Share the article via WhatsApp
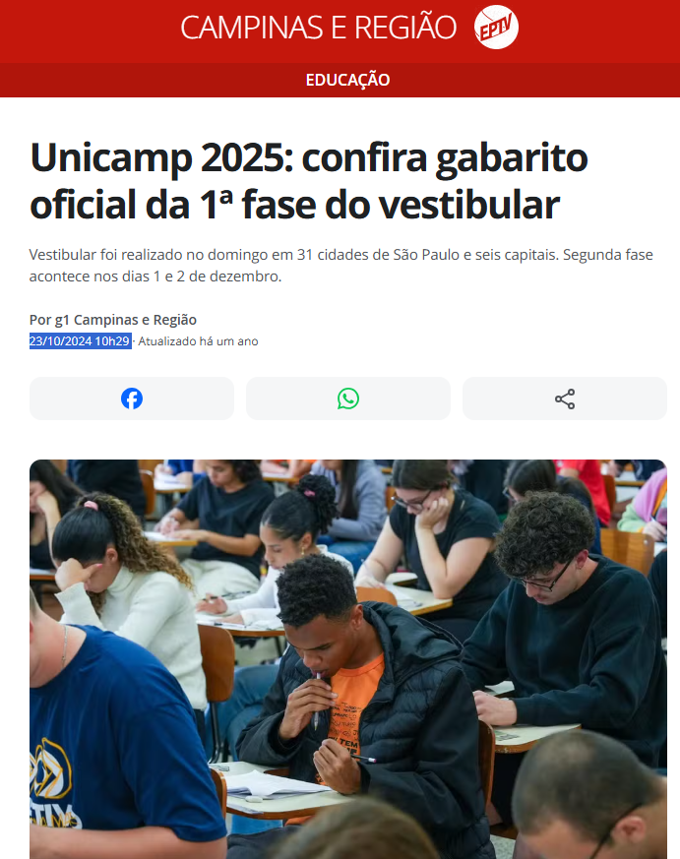 348,399
